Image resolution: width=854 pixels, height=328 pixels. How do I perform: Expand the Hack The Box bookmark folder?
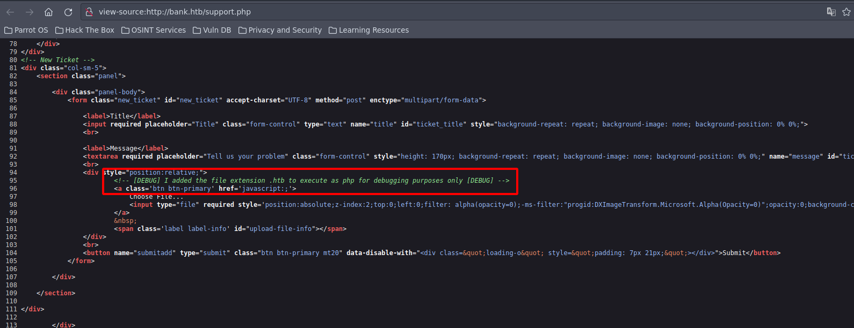pos(85,30)
